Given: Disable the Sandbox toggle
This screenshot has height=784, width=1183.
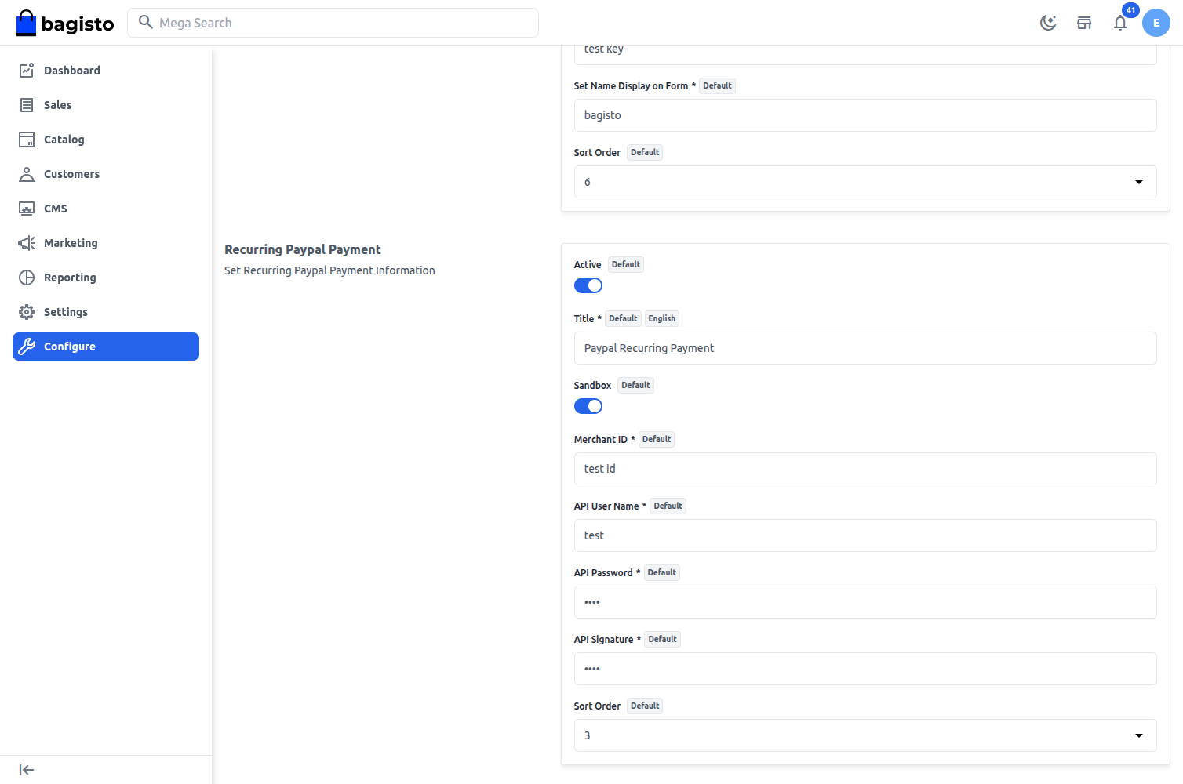Looking at the screenshot, I should (588, 405).
